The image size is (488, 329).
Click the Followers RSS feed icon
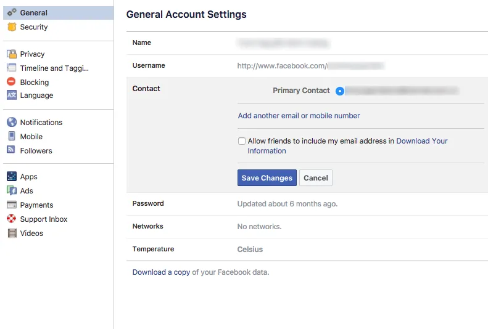pos(12,150)
